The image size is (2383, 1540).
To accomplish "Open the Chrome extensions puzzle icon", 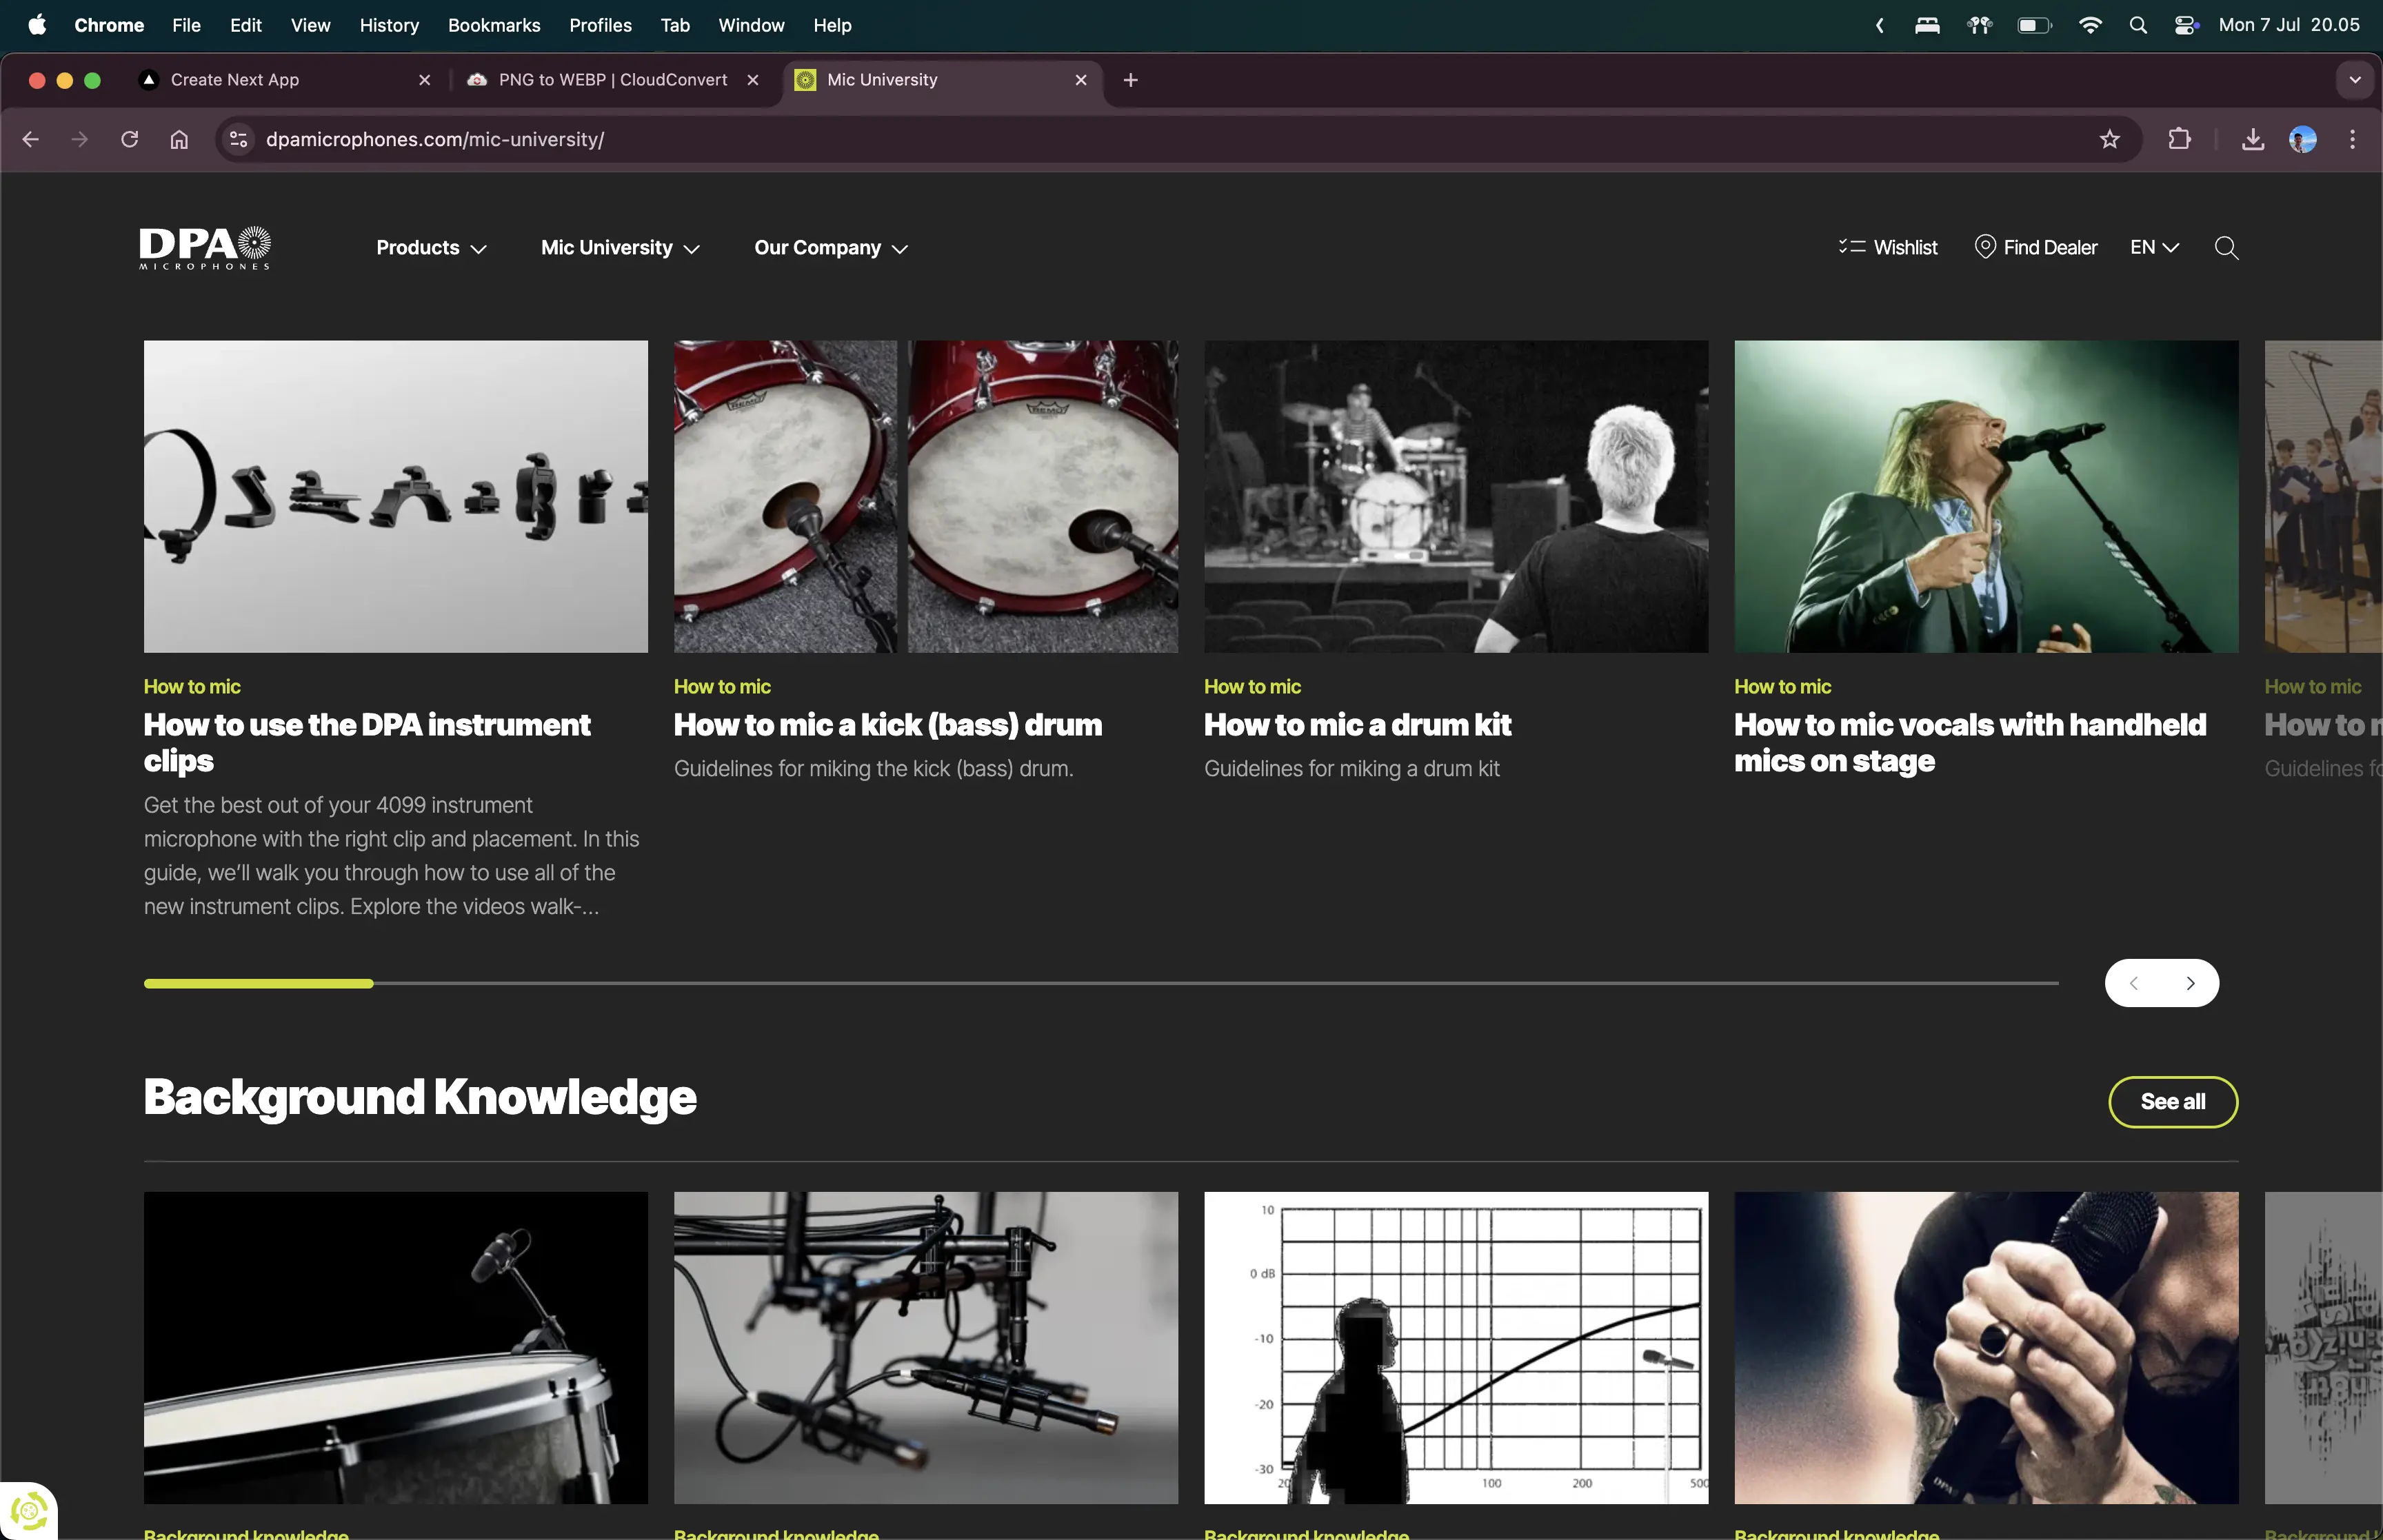I will point(2180,139).
